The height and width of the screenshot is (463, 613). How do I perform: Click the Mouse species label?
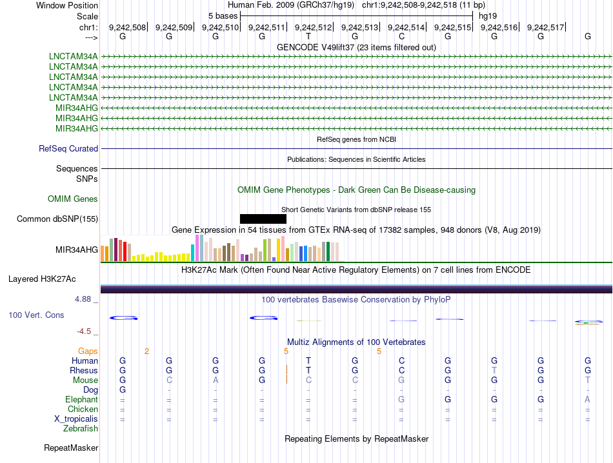tap(85, 380)
